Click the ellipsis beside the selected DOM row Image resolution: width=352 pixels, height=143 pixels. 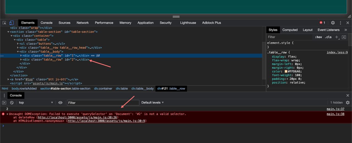tap(2, 56)
